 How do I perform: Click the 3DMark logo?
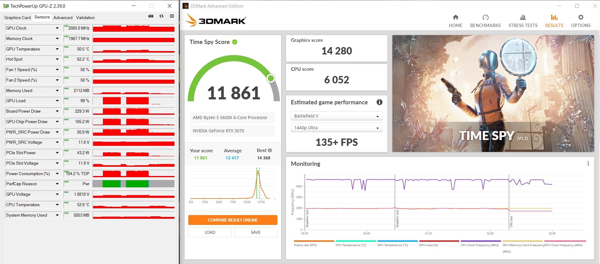(216, 20)
